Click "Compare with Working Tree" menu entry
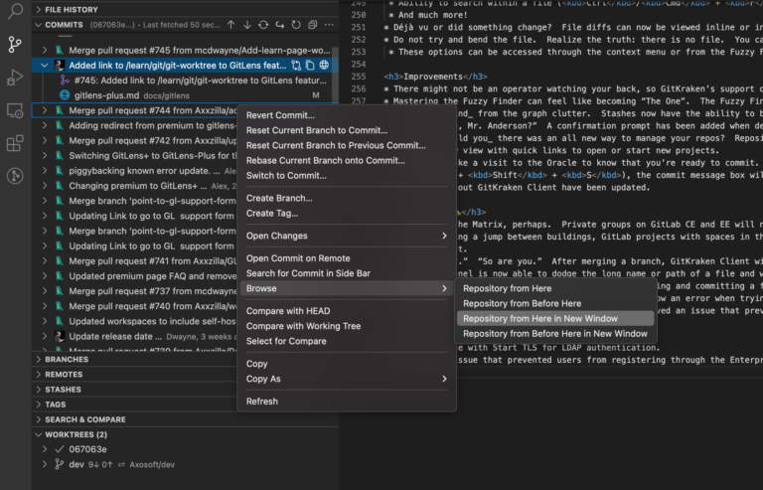This screenshot has width=763, height=490. pyautogui.click(x=303, y=326)
